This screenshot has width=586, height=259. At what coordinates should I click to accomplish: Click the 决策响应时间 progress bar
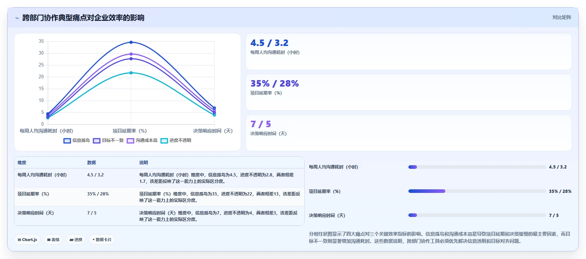477,215
